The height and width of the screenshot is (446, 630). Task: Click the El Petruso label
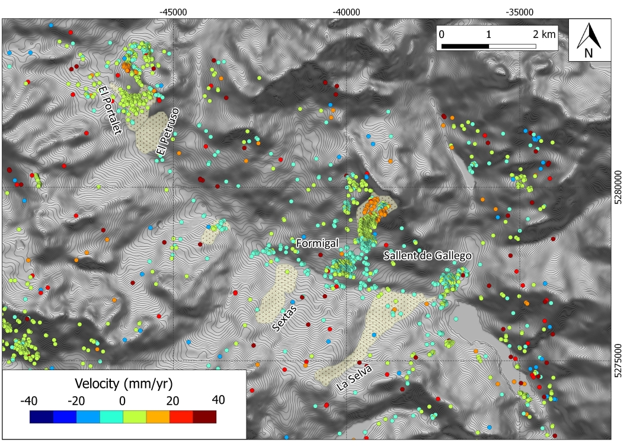tap(167, 133)
